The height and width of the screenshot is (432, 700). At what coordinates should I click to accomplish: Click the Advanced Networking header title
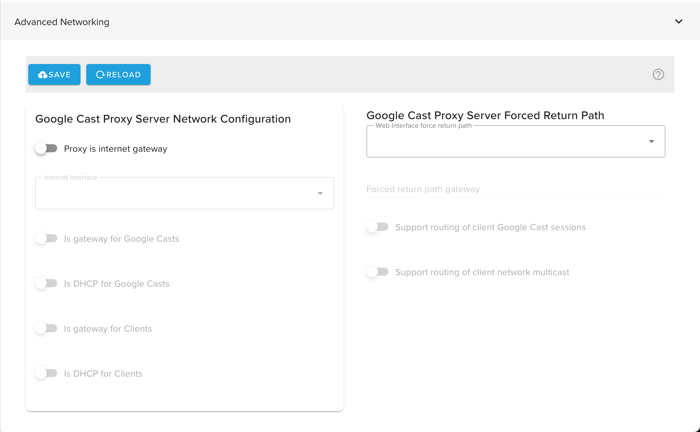[62, 22]
